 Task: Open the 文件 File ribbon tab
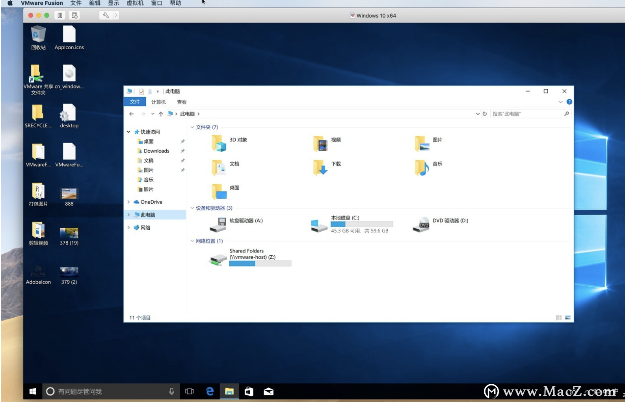click(x=135, y=102)
